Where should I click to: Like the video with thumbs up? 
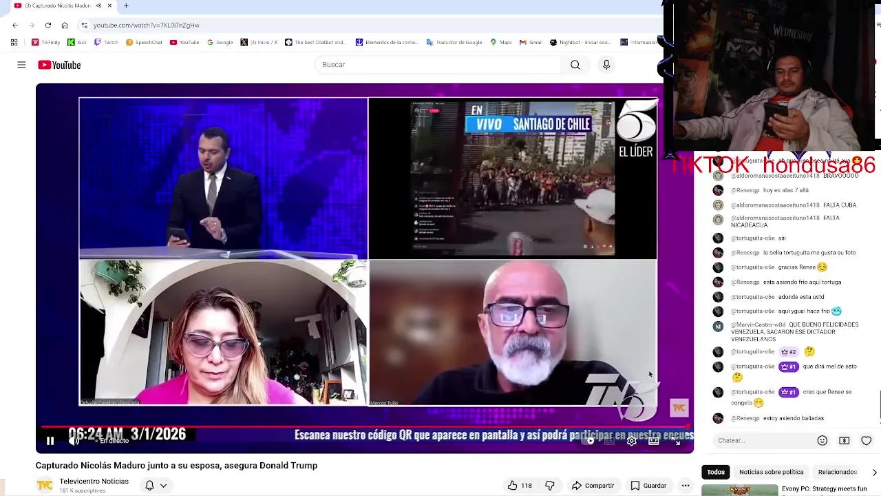pyautogui.click(x=520, y=486)
